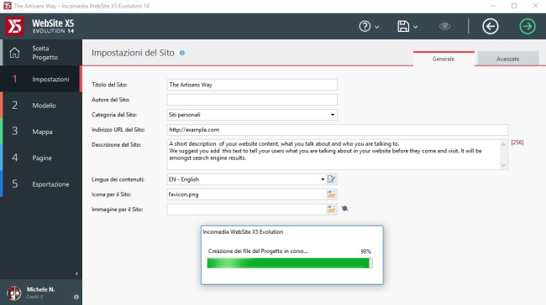Expand the Lingua dei contenuti dropdown

[323, 179]
